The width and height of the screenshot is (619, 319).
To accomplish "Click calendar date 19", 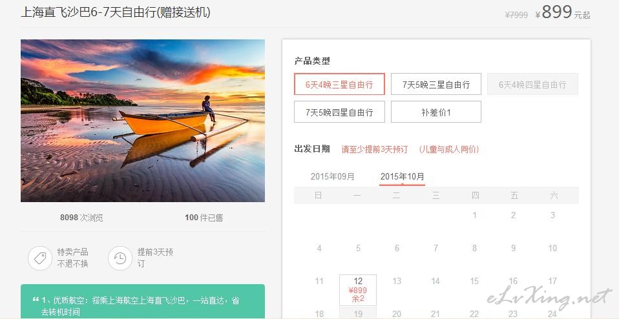I will coord(358,313).
